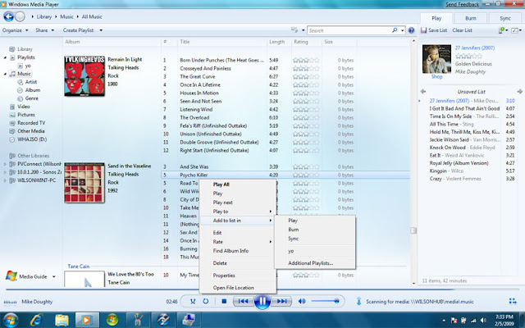Select the Artist icon in the tree
This screenshot has width=525, height=328.
click(20, 82)
